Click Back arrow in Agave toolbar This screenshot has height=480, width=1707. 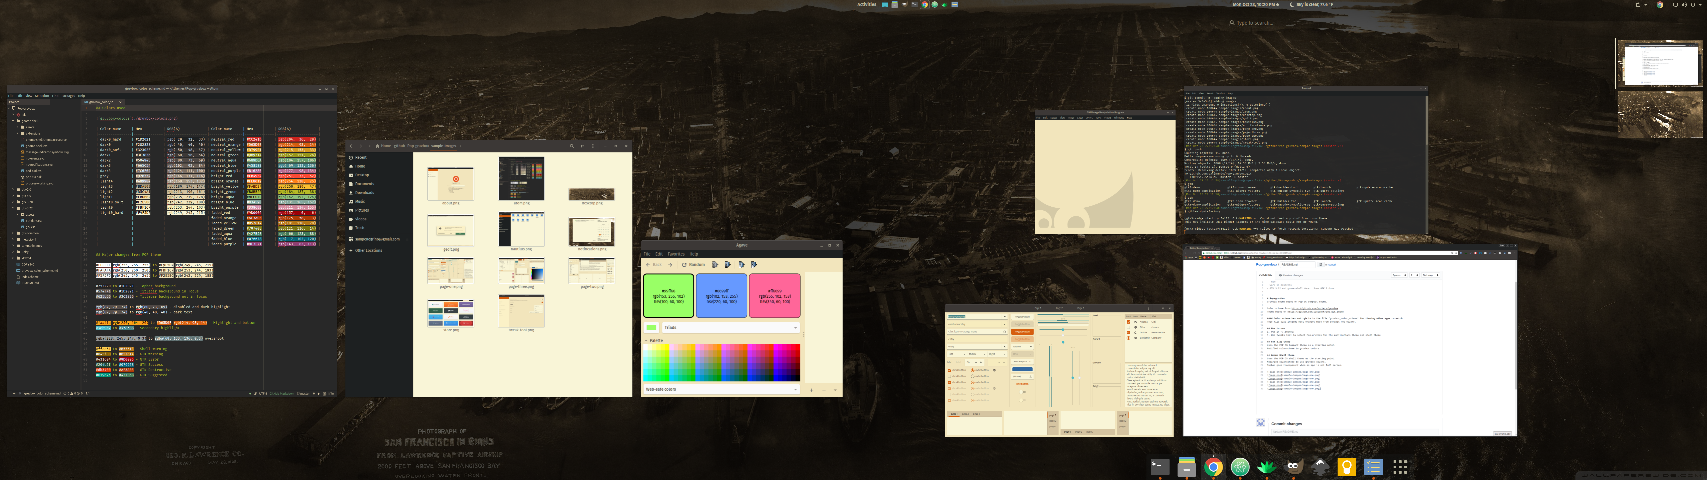[x=648, y=265]
